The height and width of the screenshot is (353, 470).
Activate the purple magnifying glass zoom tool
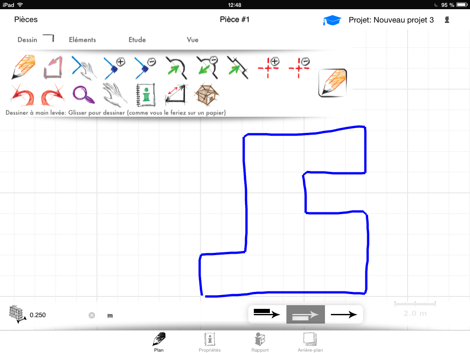[x=84, y=95]
